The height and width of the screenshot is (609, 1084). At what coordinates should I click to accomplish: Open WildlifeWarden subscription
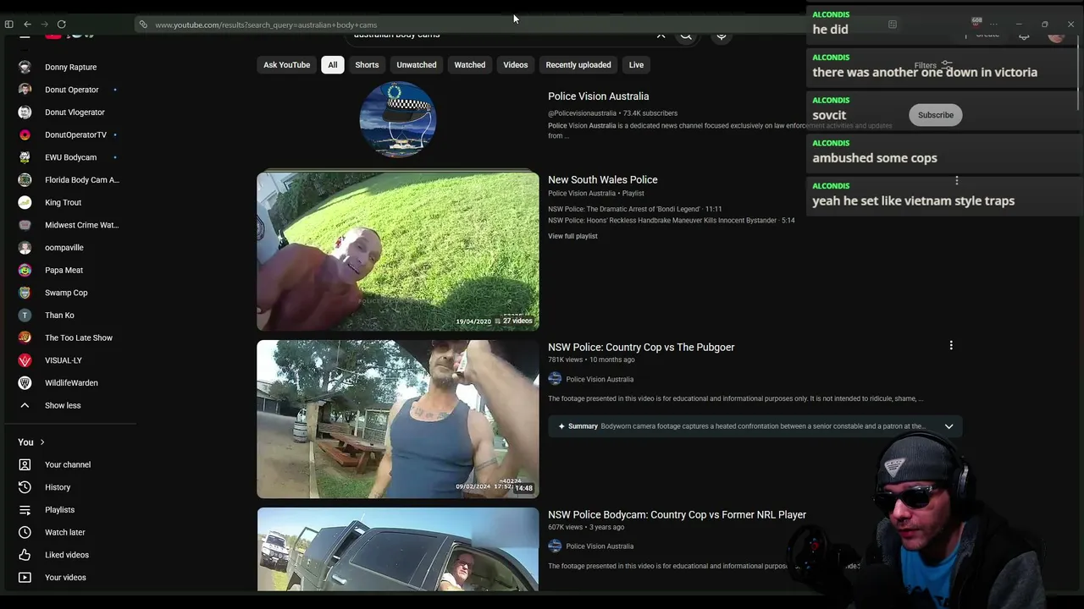coord(71,383)
